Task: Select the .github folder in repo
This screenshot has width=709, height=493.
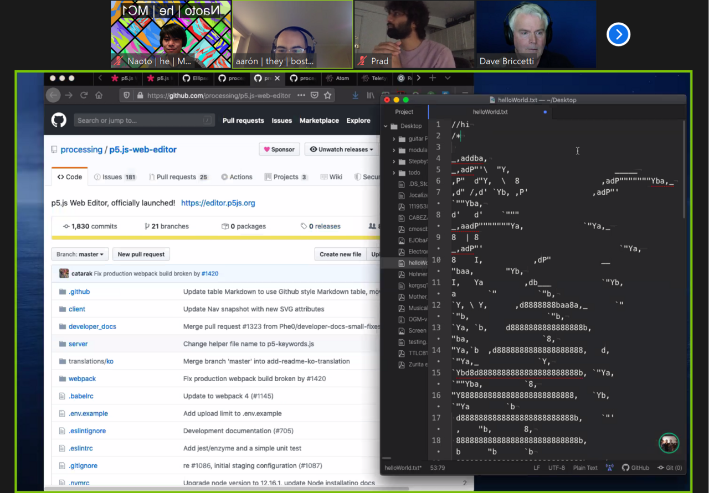Action: 79,292
